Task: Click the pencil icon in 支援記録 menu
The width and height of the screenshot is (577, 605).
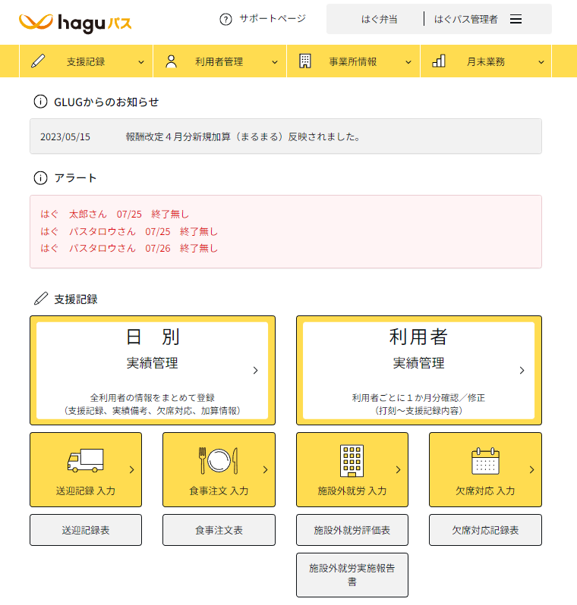Action: coord(38,61)
